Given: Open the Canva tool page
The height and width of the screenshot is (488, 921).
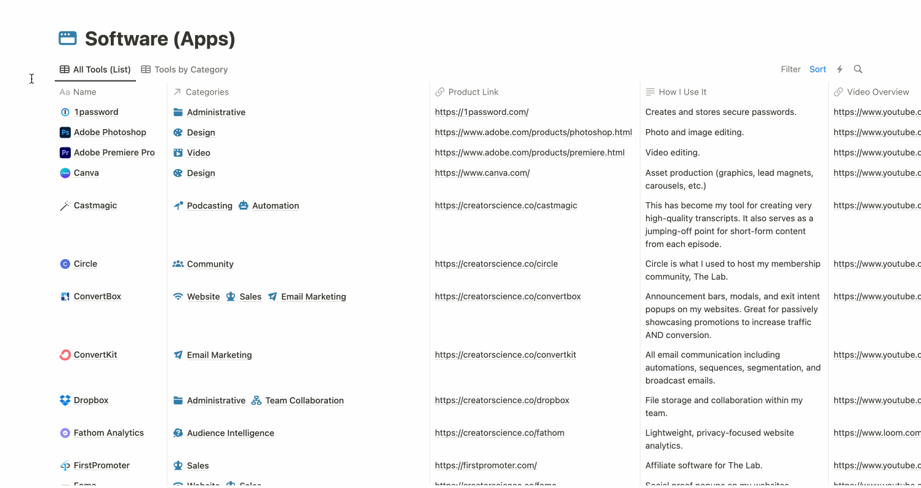Looking at the screenshot, I should tap(86, 173).
